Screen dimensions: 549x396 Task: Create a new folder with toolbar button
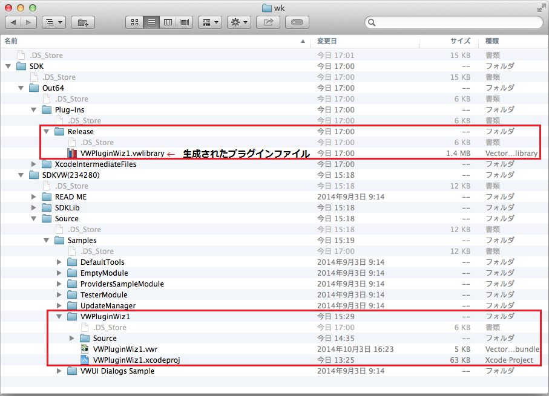(x=83, y=23)
